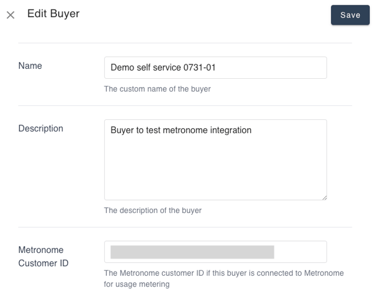The image size is (377, 294).
Task: Click the Name field label
Action: tap(30, 66)
